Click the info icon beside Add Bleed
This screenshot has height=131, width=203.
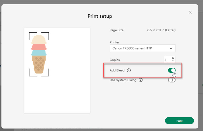coord(129,70)
